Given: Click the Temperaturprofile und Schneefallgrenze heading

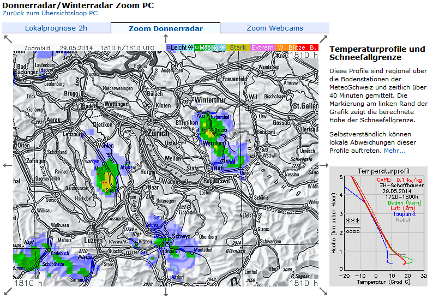Looking at the screenshot, I should tap(377, 53).
